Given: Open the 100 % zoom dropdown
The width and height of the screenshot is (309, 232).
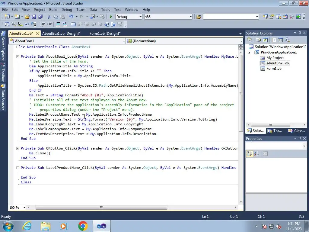Looking at the screenshot, I should coord(24,208).
